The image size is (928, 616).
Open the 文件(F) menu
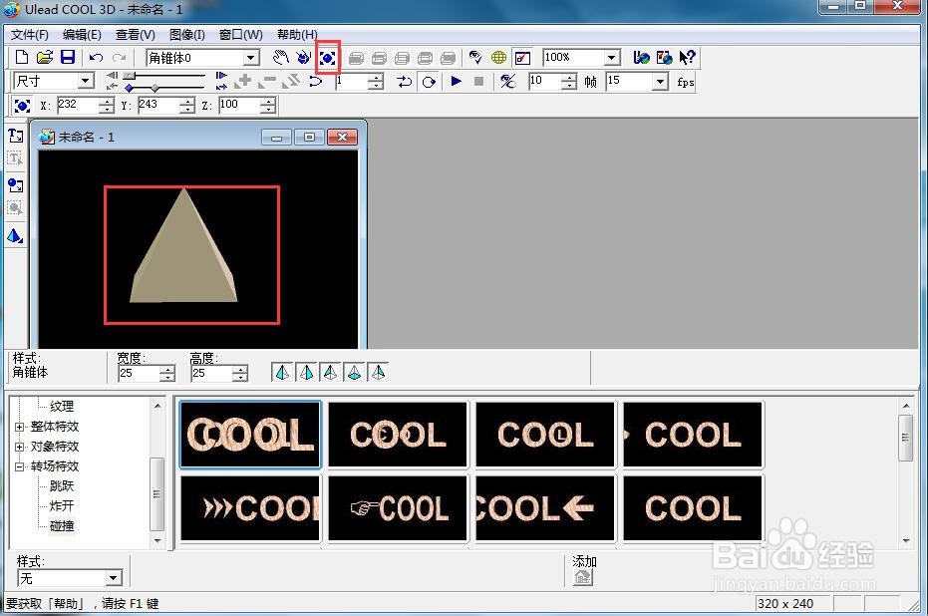tap(30, 34)
